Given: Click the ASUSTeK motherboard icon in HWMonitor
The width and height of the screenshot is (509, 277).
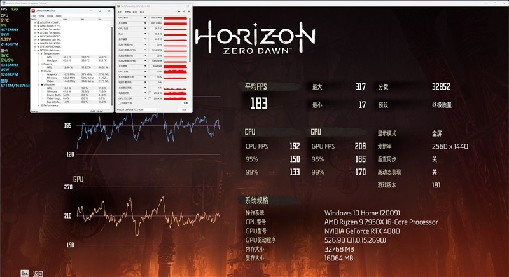Looking at the screenshot, I should coord(38,22).
